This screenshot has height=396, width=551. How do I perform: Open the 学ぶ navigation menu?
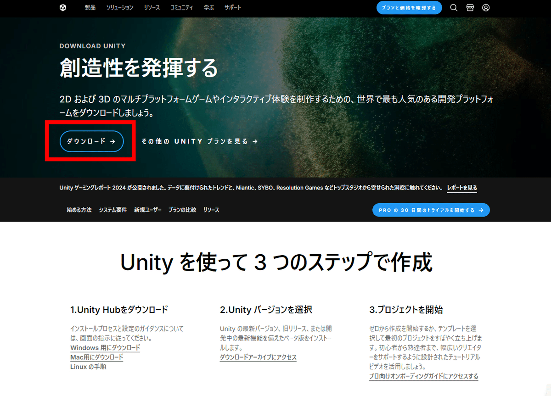point(208,8)
